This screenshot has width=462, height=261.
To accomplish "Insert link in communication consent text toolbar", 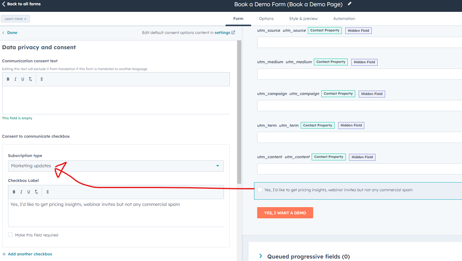I will point(42,79).
